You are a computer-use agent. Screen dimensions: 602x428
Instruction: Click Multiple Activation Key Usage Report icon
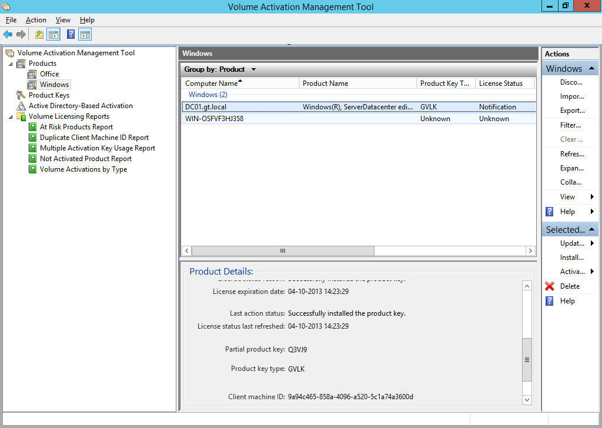click(x=33, y=148)
